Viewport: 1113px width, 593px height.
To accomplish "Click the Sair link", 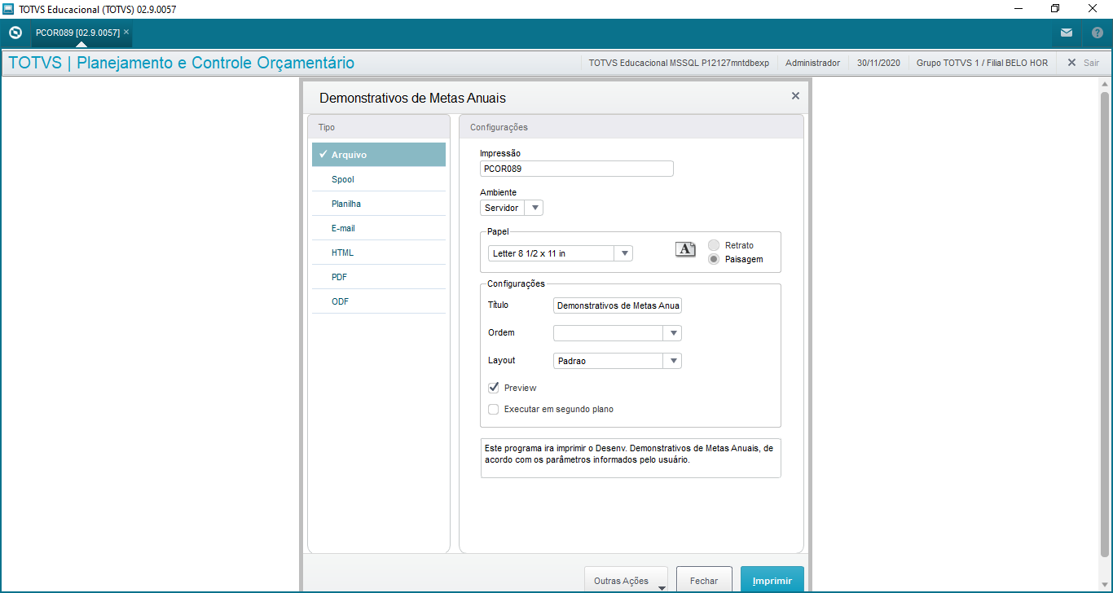I will pos(1091,63).
